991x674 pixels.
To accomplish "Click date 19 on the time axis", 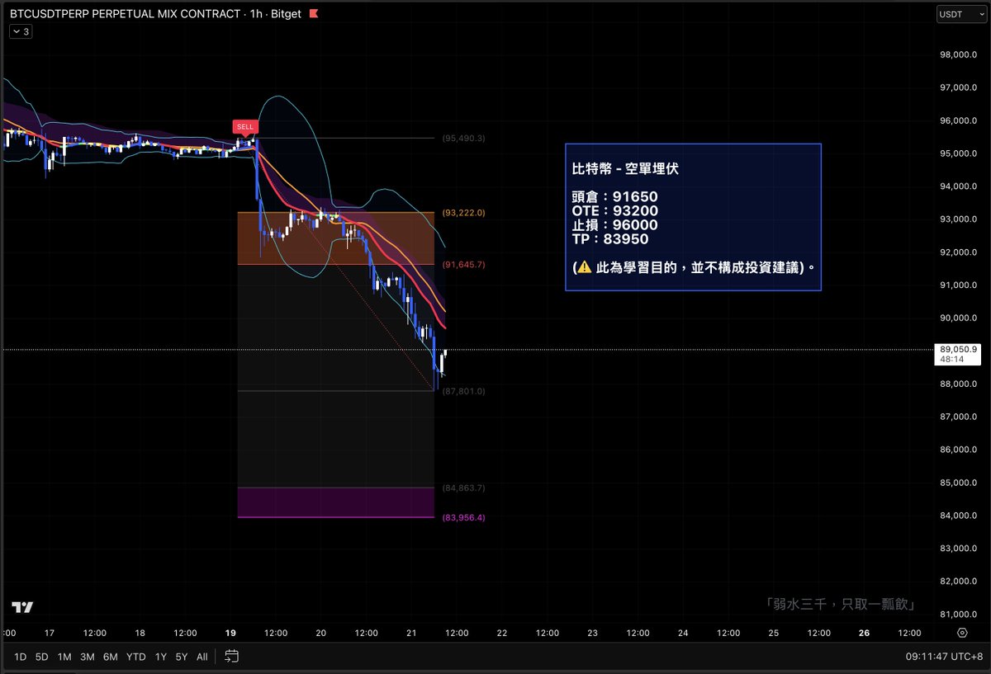I will coord(230,633).
